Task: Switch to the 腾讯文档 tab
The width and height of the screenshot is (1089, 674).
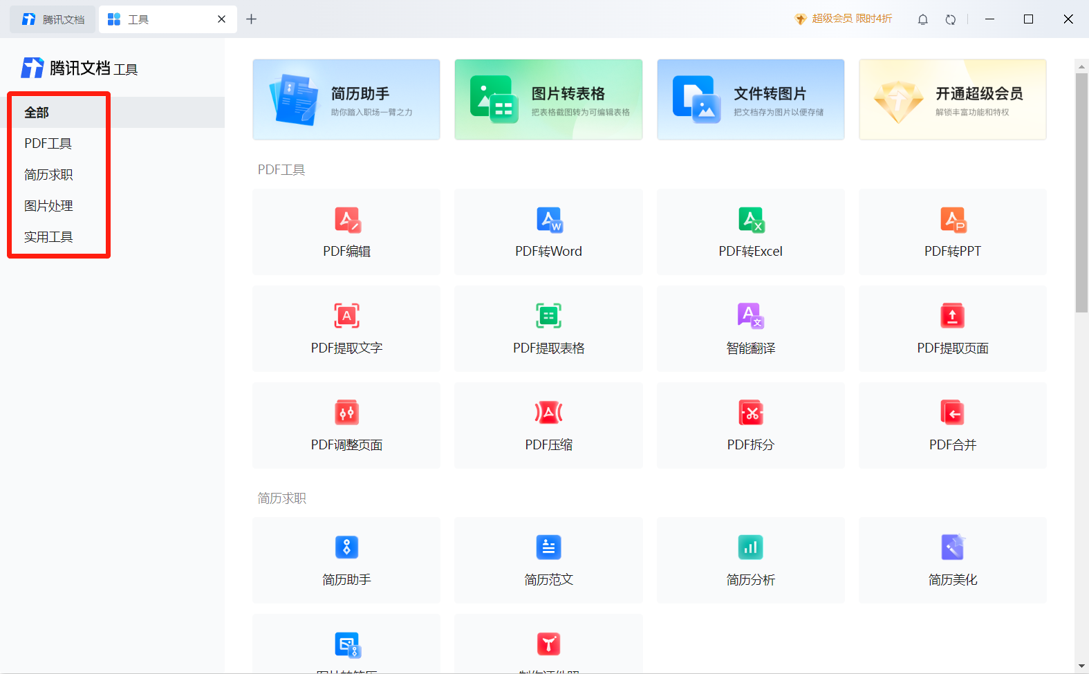Action: 53,19
